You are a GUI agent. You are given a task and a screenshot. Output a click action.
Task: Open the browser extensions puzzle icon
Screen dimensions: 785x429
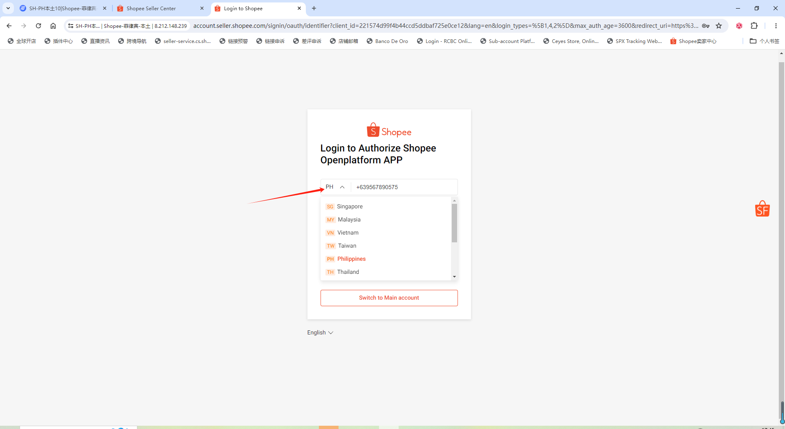coord(754,26)
